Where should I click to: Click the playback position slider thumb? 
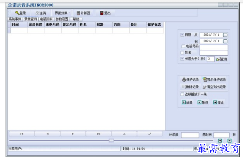(x=111, y=140)
